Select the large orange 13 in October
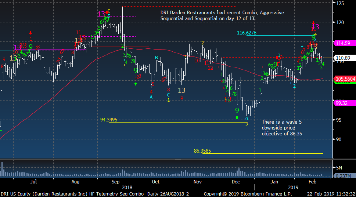This screenshot has height=197, width=356. point(181,91)
